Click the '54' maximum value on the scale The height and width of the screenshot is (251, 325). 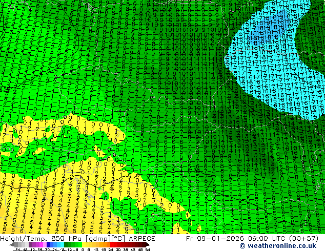pos(148,249)
